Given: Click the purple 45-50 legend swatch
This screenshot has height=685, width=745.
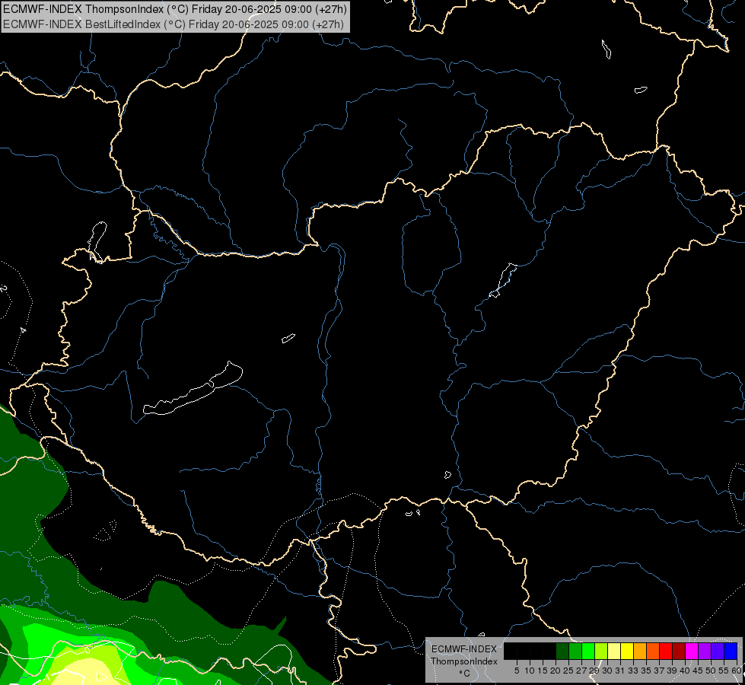Looking at the screenshot, I should pos(705,652).
